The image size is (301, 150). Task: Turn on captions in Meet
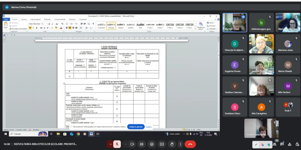(x=142, y=144)
